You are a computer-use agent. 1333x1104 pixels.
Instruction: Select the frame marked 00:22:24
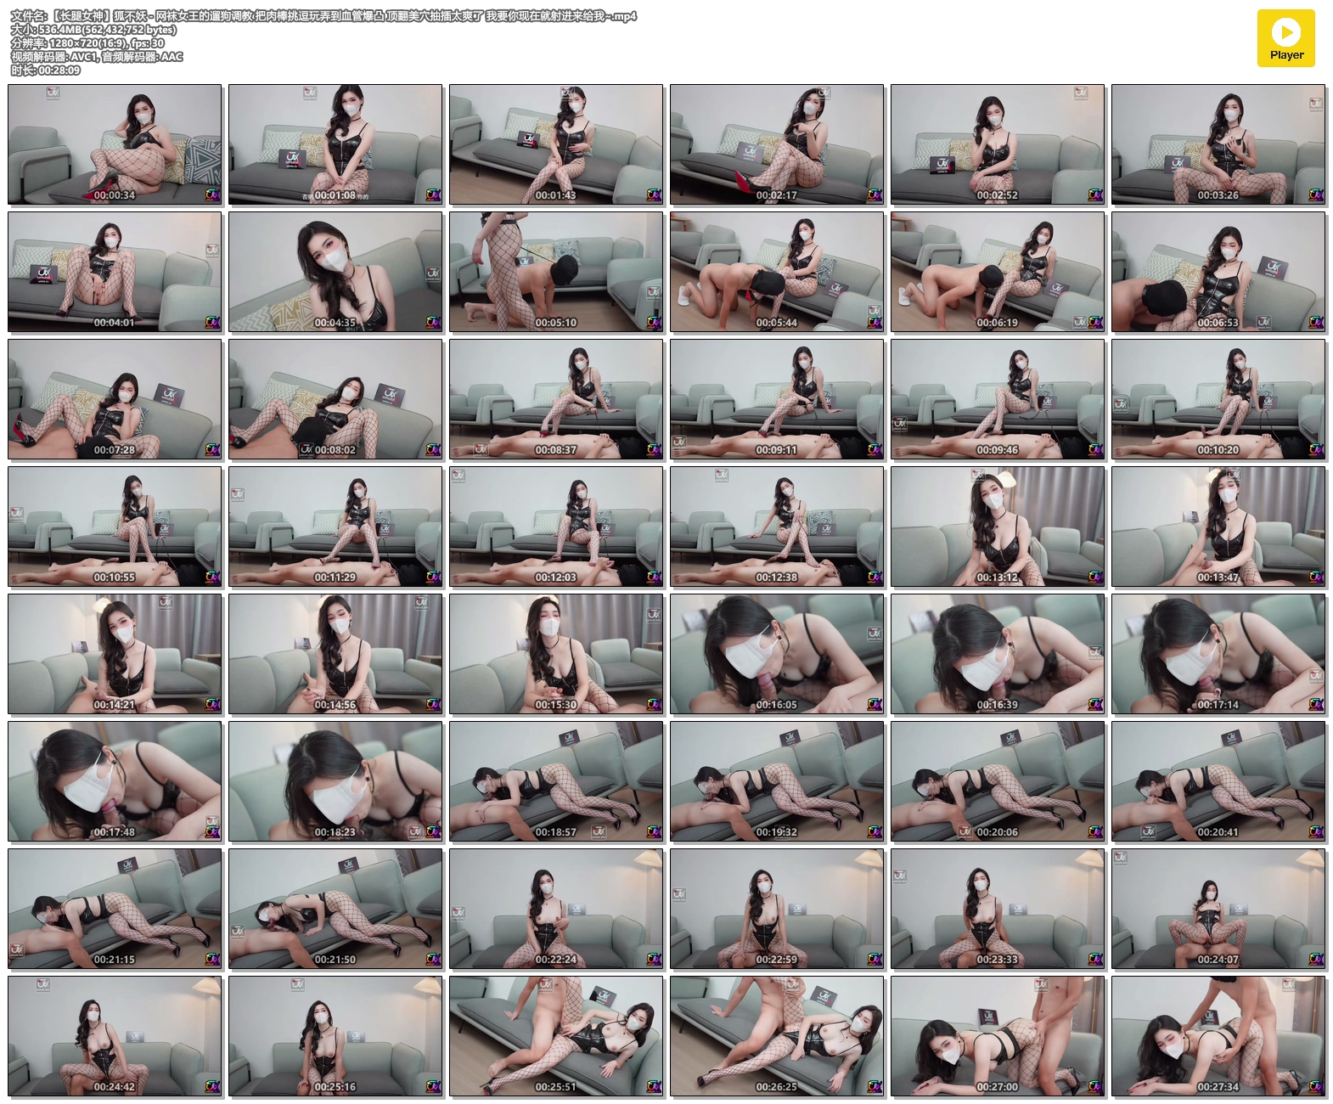pos(556,909)
